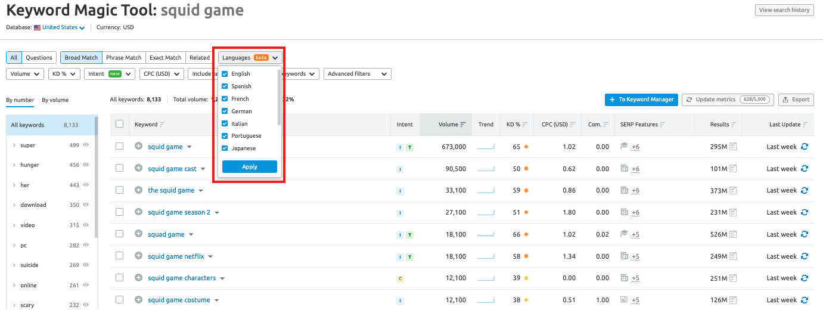Click the Export button
This screenshot has width=823, height=310.
pos(796,100)
